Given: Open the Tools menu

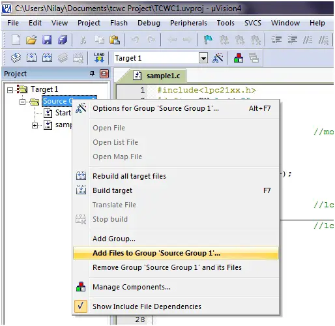Looking at the screenshot, I should click(x=226, y=23).
